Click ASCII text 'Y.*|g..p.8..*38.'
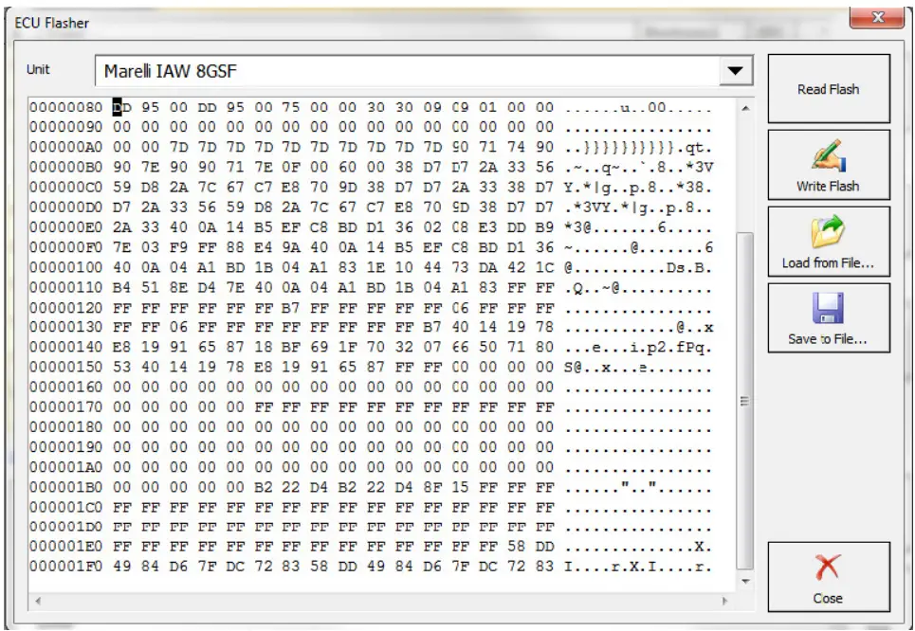The image size is (915, 631). point(638,188)
